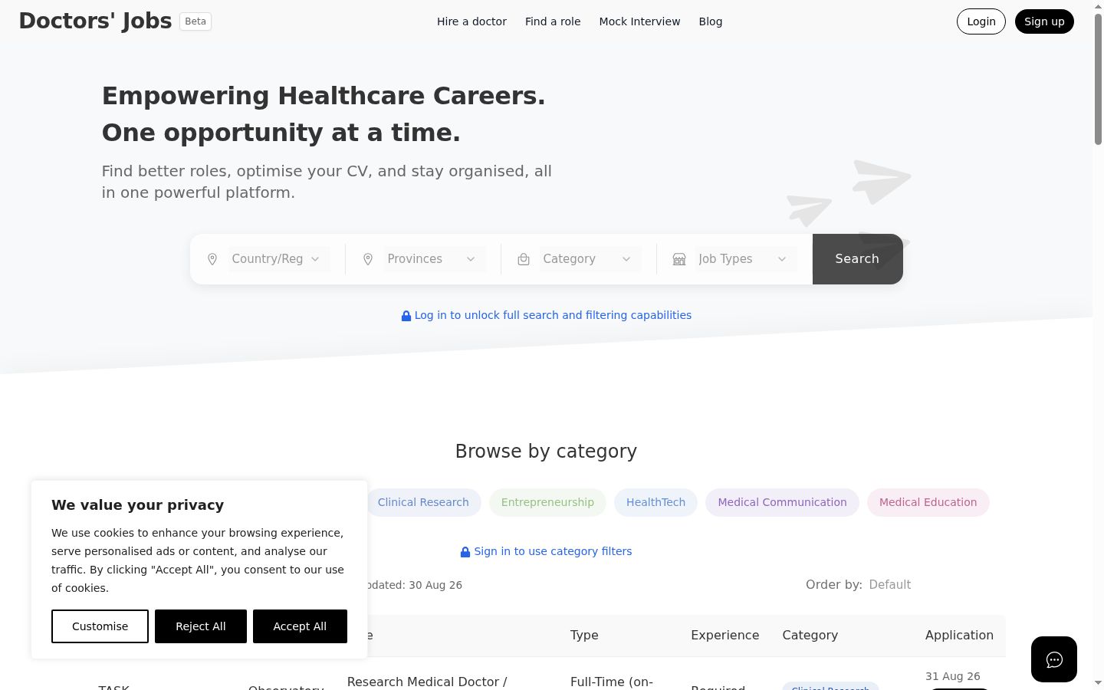Viewport: 1104px width, 690px height.
Task: Click the location pin beside Provinces
Action: click(368, 260)
